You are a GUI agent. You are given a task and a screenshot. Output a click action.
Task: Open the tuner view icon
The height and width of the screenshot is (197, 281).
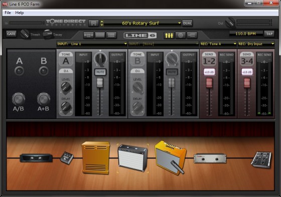click(x=181, y=35)
